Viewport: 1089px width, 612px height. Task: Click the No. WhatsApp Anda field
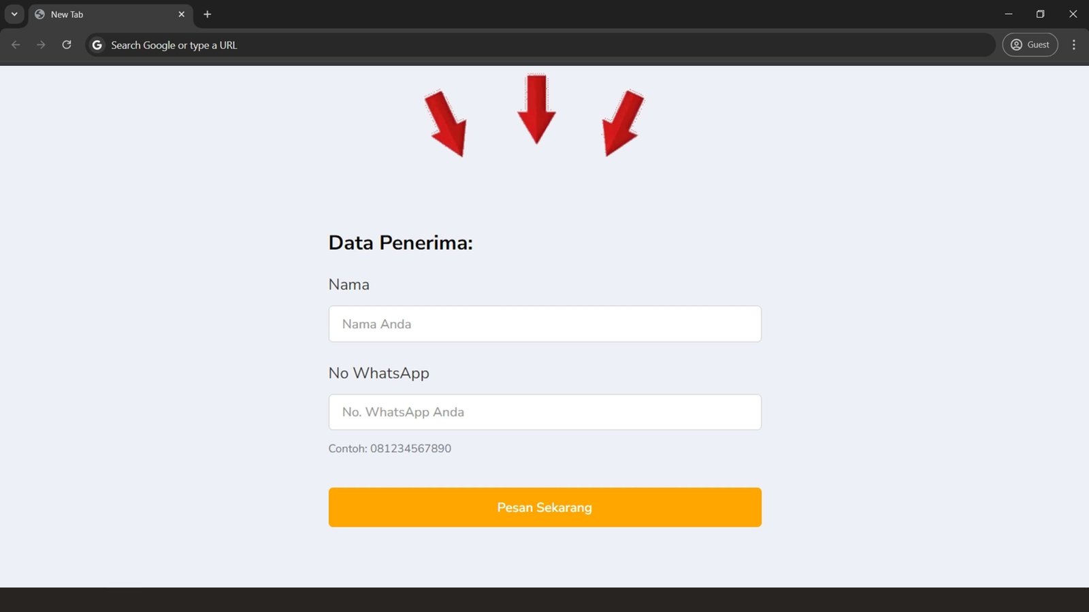click(x=544, y=412)
